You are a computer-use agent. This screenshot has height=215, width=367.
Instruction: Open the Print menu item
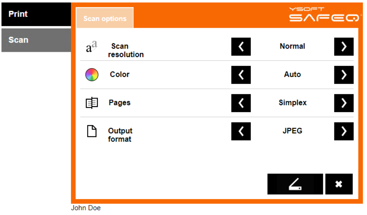click(36, 14)
